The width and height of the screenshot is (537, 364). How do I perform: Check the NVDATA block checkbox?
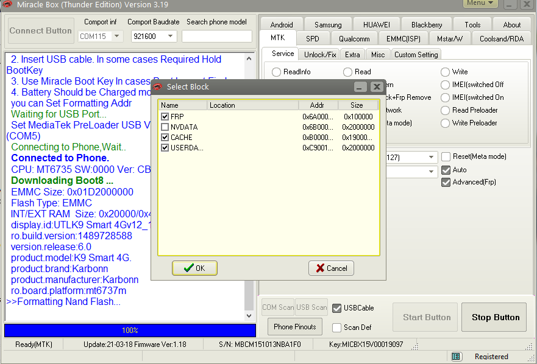point(165,127)
